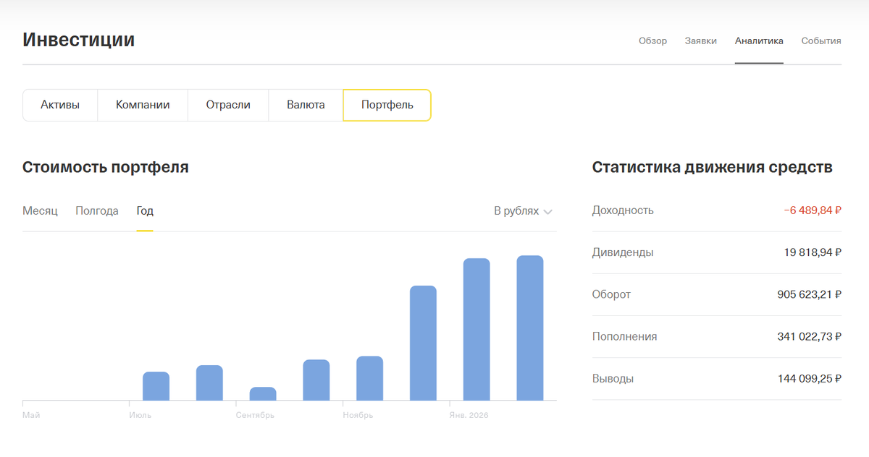Click the Июль axis label

[140, 415]
